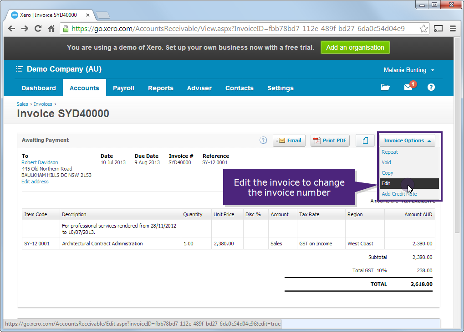The height and width of the screenshot is (332, 464).
Task: Click inside the browser address bar
Action: (228, 28)
